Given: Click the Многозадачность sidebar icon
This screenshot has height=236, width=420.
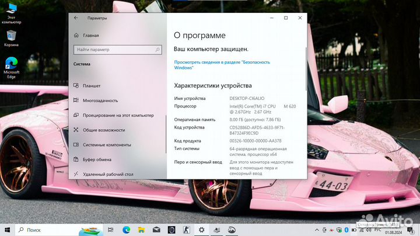Looking at the screenshot, I should coord(76,100).
